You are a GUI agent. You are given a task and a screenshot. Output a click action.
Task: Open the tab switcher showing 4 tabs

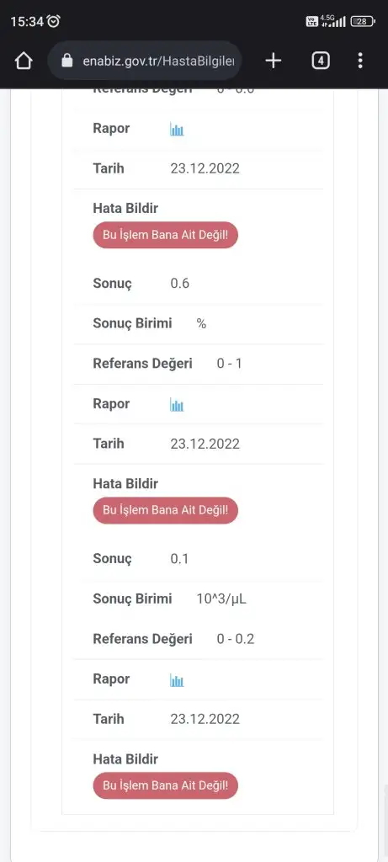[321, 61]
